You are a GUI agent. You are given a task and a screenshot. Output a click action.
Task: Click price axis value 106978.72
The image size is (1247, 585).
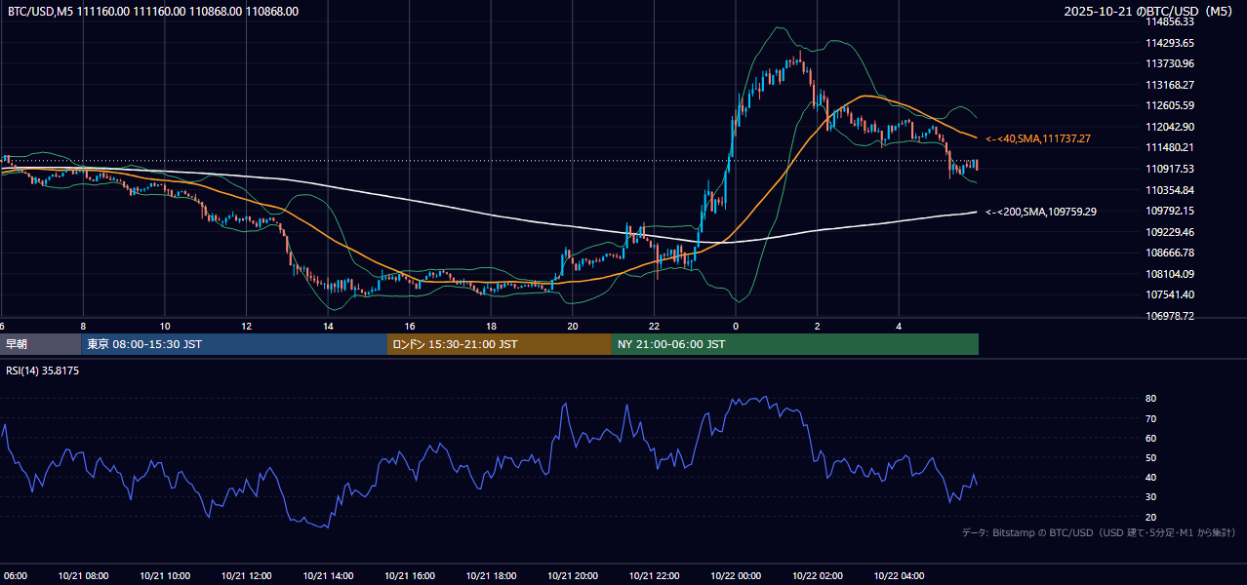[x=1170, y=316]
